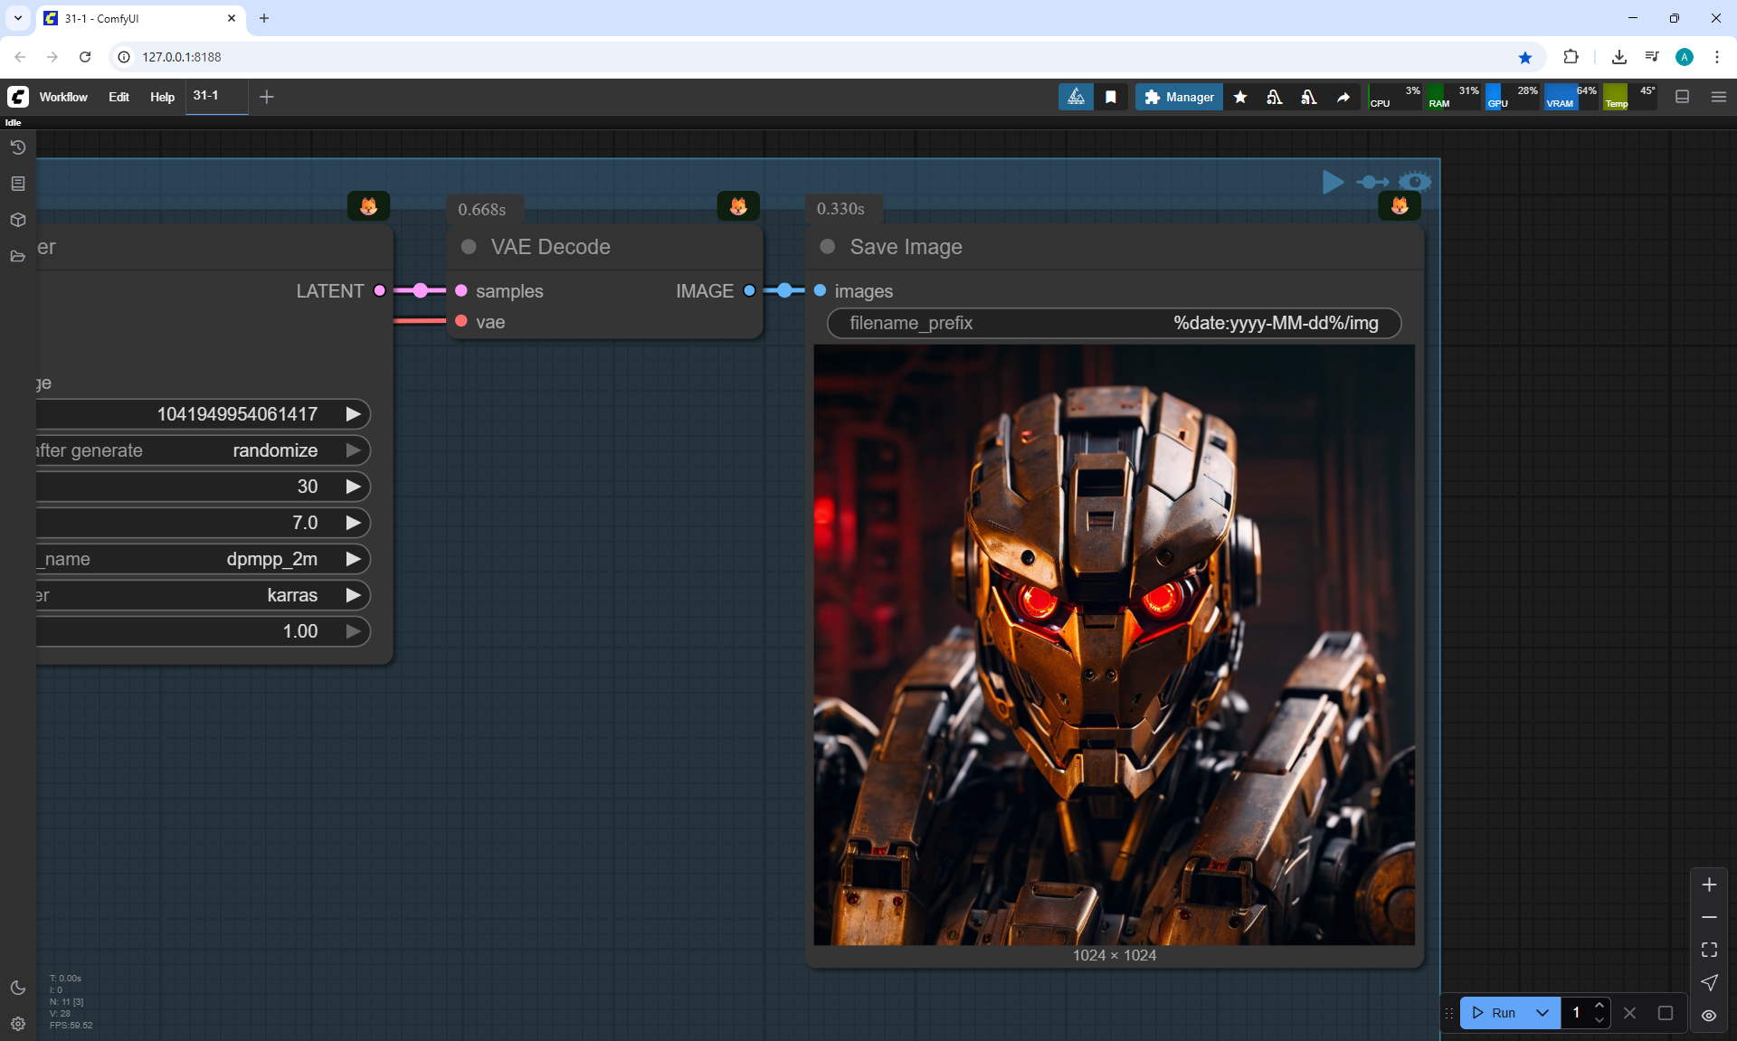Collapse the VAE Decode node via its title dot
Image resolution: width=1737 pixels, height=1041 pixels.
coord(469,247)
